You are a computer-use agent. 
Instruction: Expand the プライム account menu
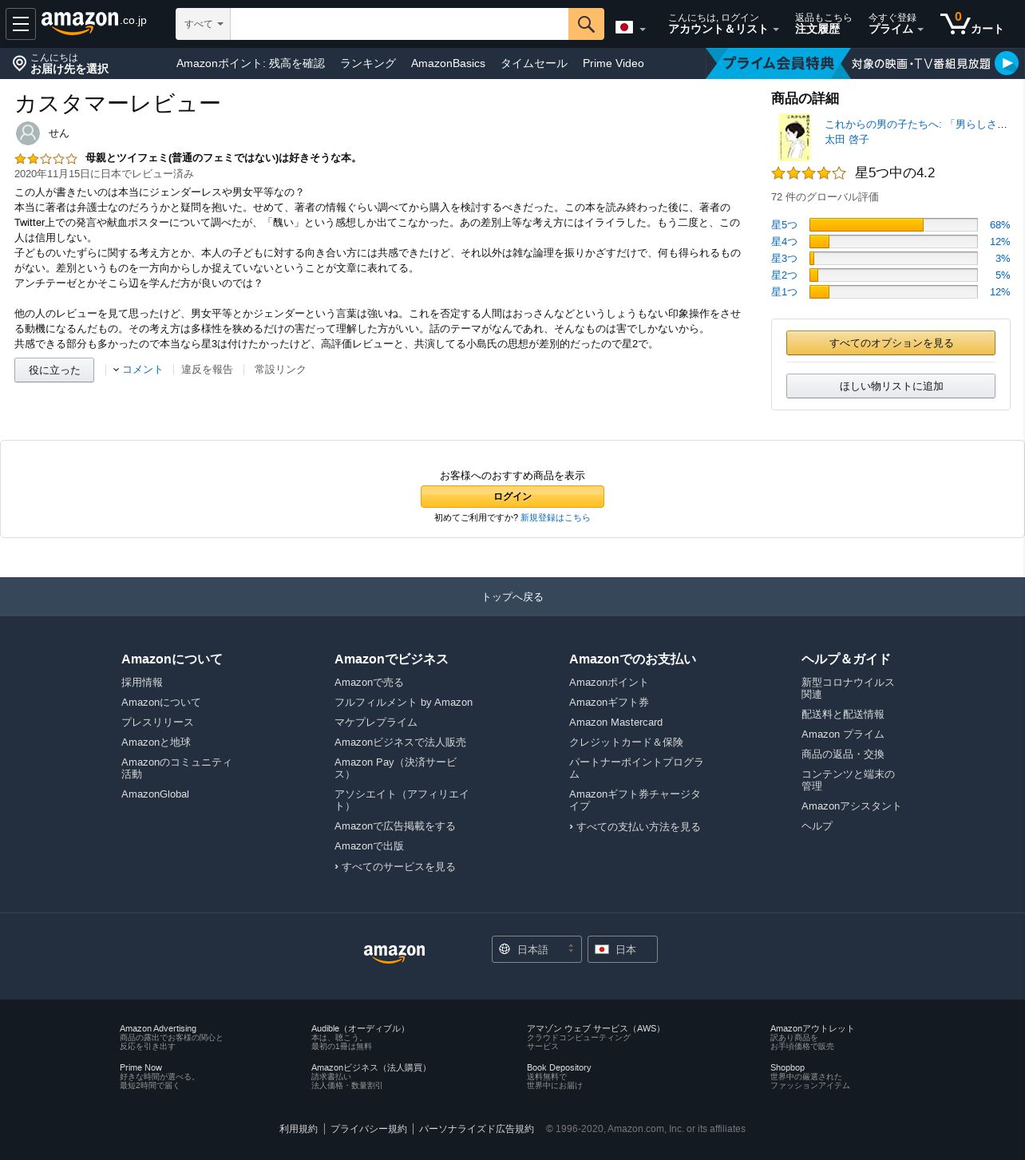pyautogui.click(x=896, y=24)
